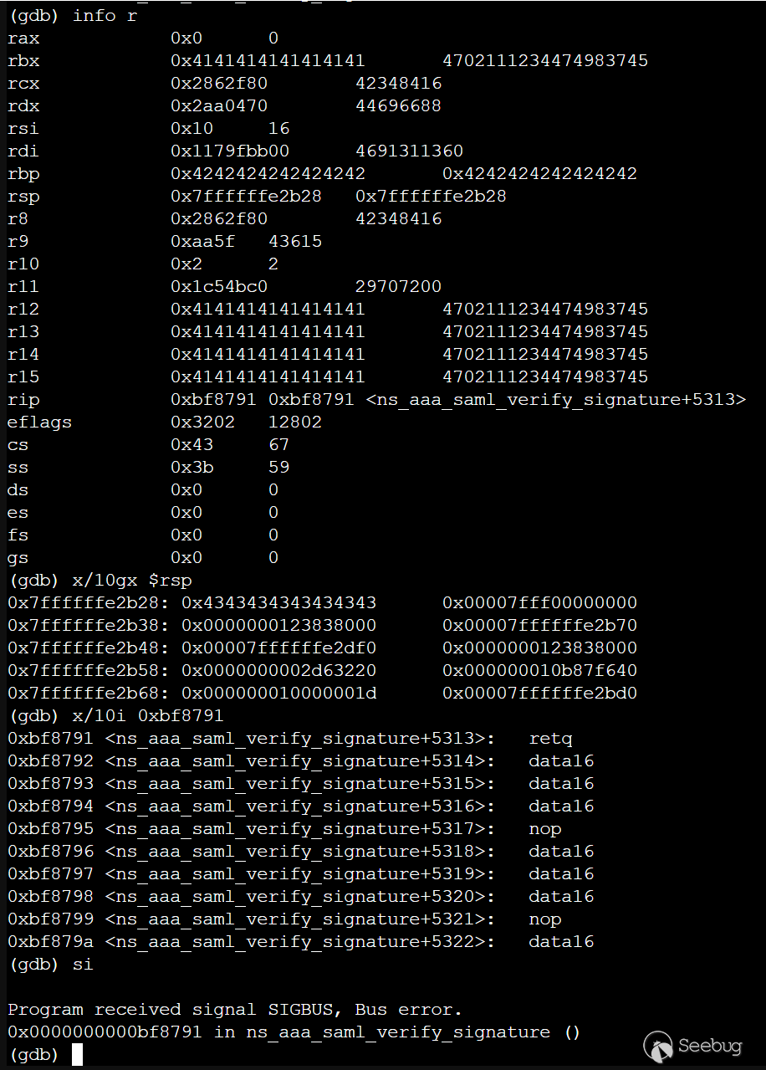Click the rbx hex value 0x4141414141414141
The width and height of the screenshot is (766, 1070).
[268, 61]
